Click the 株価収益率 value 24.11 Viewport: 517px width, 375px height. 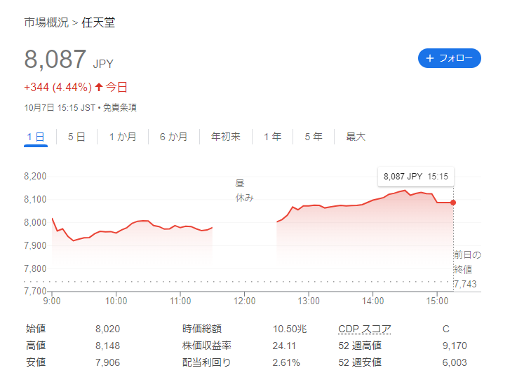click(284, 346)
